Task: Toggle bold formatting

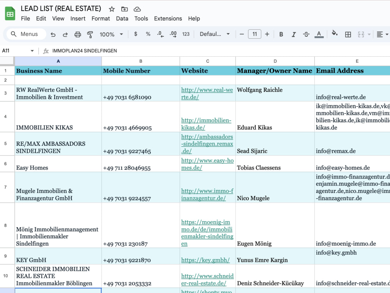Action: 281,34
